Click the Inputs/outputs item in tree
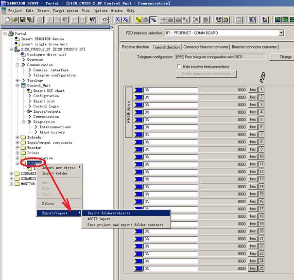Image resolution: width=294 pixels, height=280 pixels. (x=46, y=111)
